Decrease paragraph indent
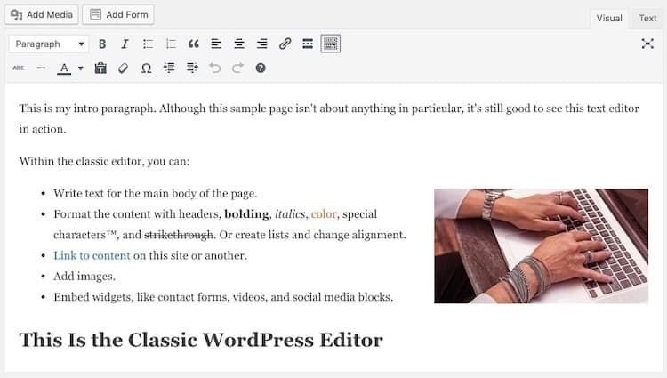The width and height of the screenshot is (667, 378). click(x=169, y=68)
